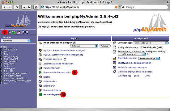
Task: Click the browse icon for user table
Action: click(2, 83)
